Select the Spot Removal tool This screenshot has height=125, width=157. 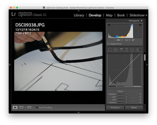(x=116, y=50)
